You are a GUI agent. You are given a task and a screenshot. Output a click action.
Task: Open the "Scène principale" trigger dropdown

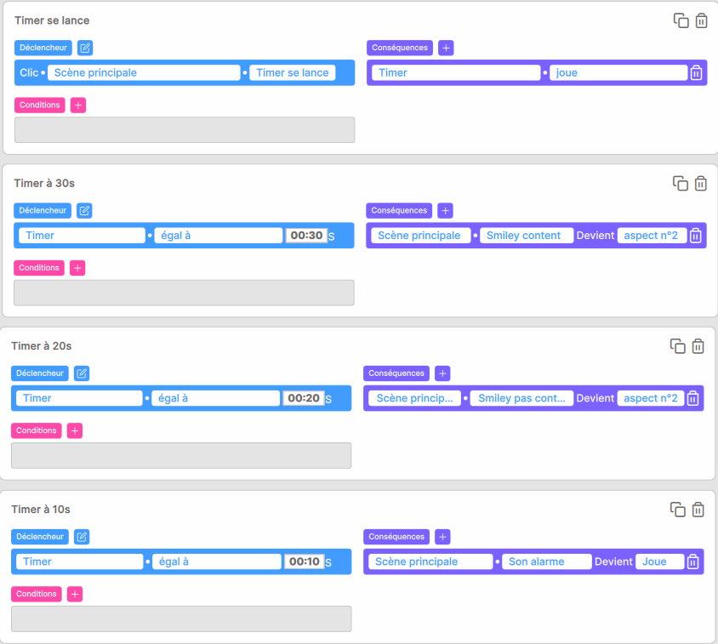[144, 73]
